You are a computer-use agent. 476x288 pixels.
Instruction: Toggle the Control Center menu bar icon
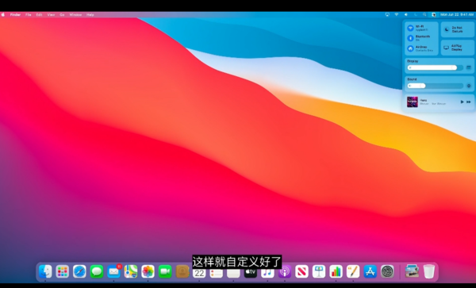coord(434,14)
